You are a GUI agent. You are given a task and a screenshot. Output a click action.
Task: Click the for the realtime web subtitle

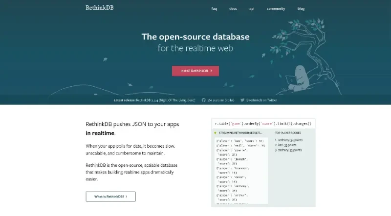pos(195,48)
